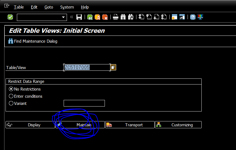Open the command field dropdown arrow
The image size is (236, 150).
coord(63,17)
